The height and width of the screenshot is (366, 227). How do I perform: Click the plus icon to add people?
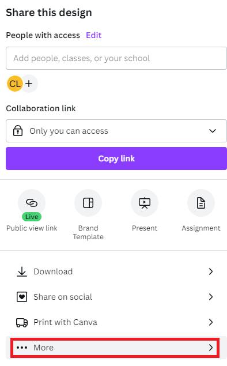coord(29,84)
